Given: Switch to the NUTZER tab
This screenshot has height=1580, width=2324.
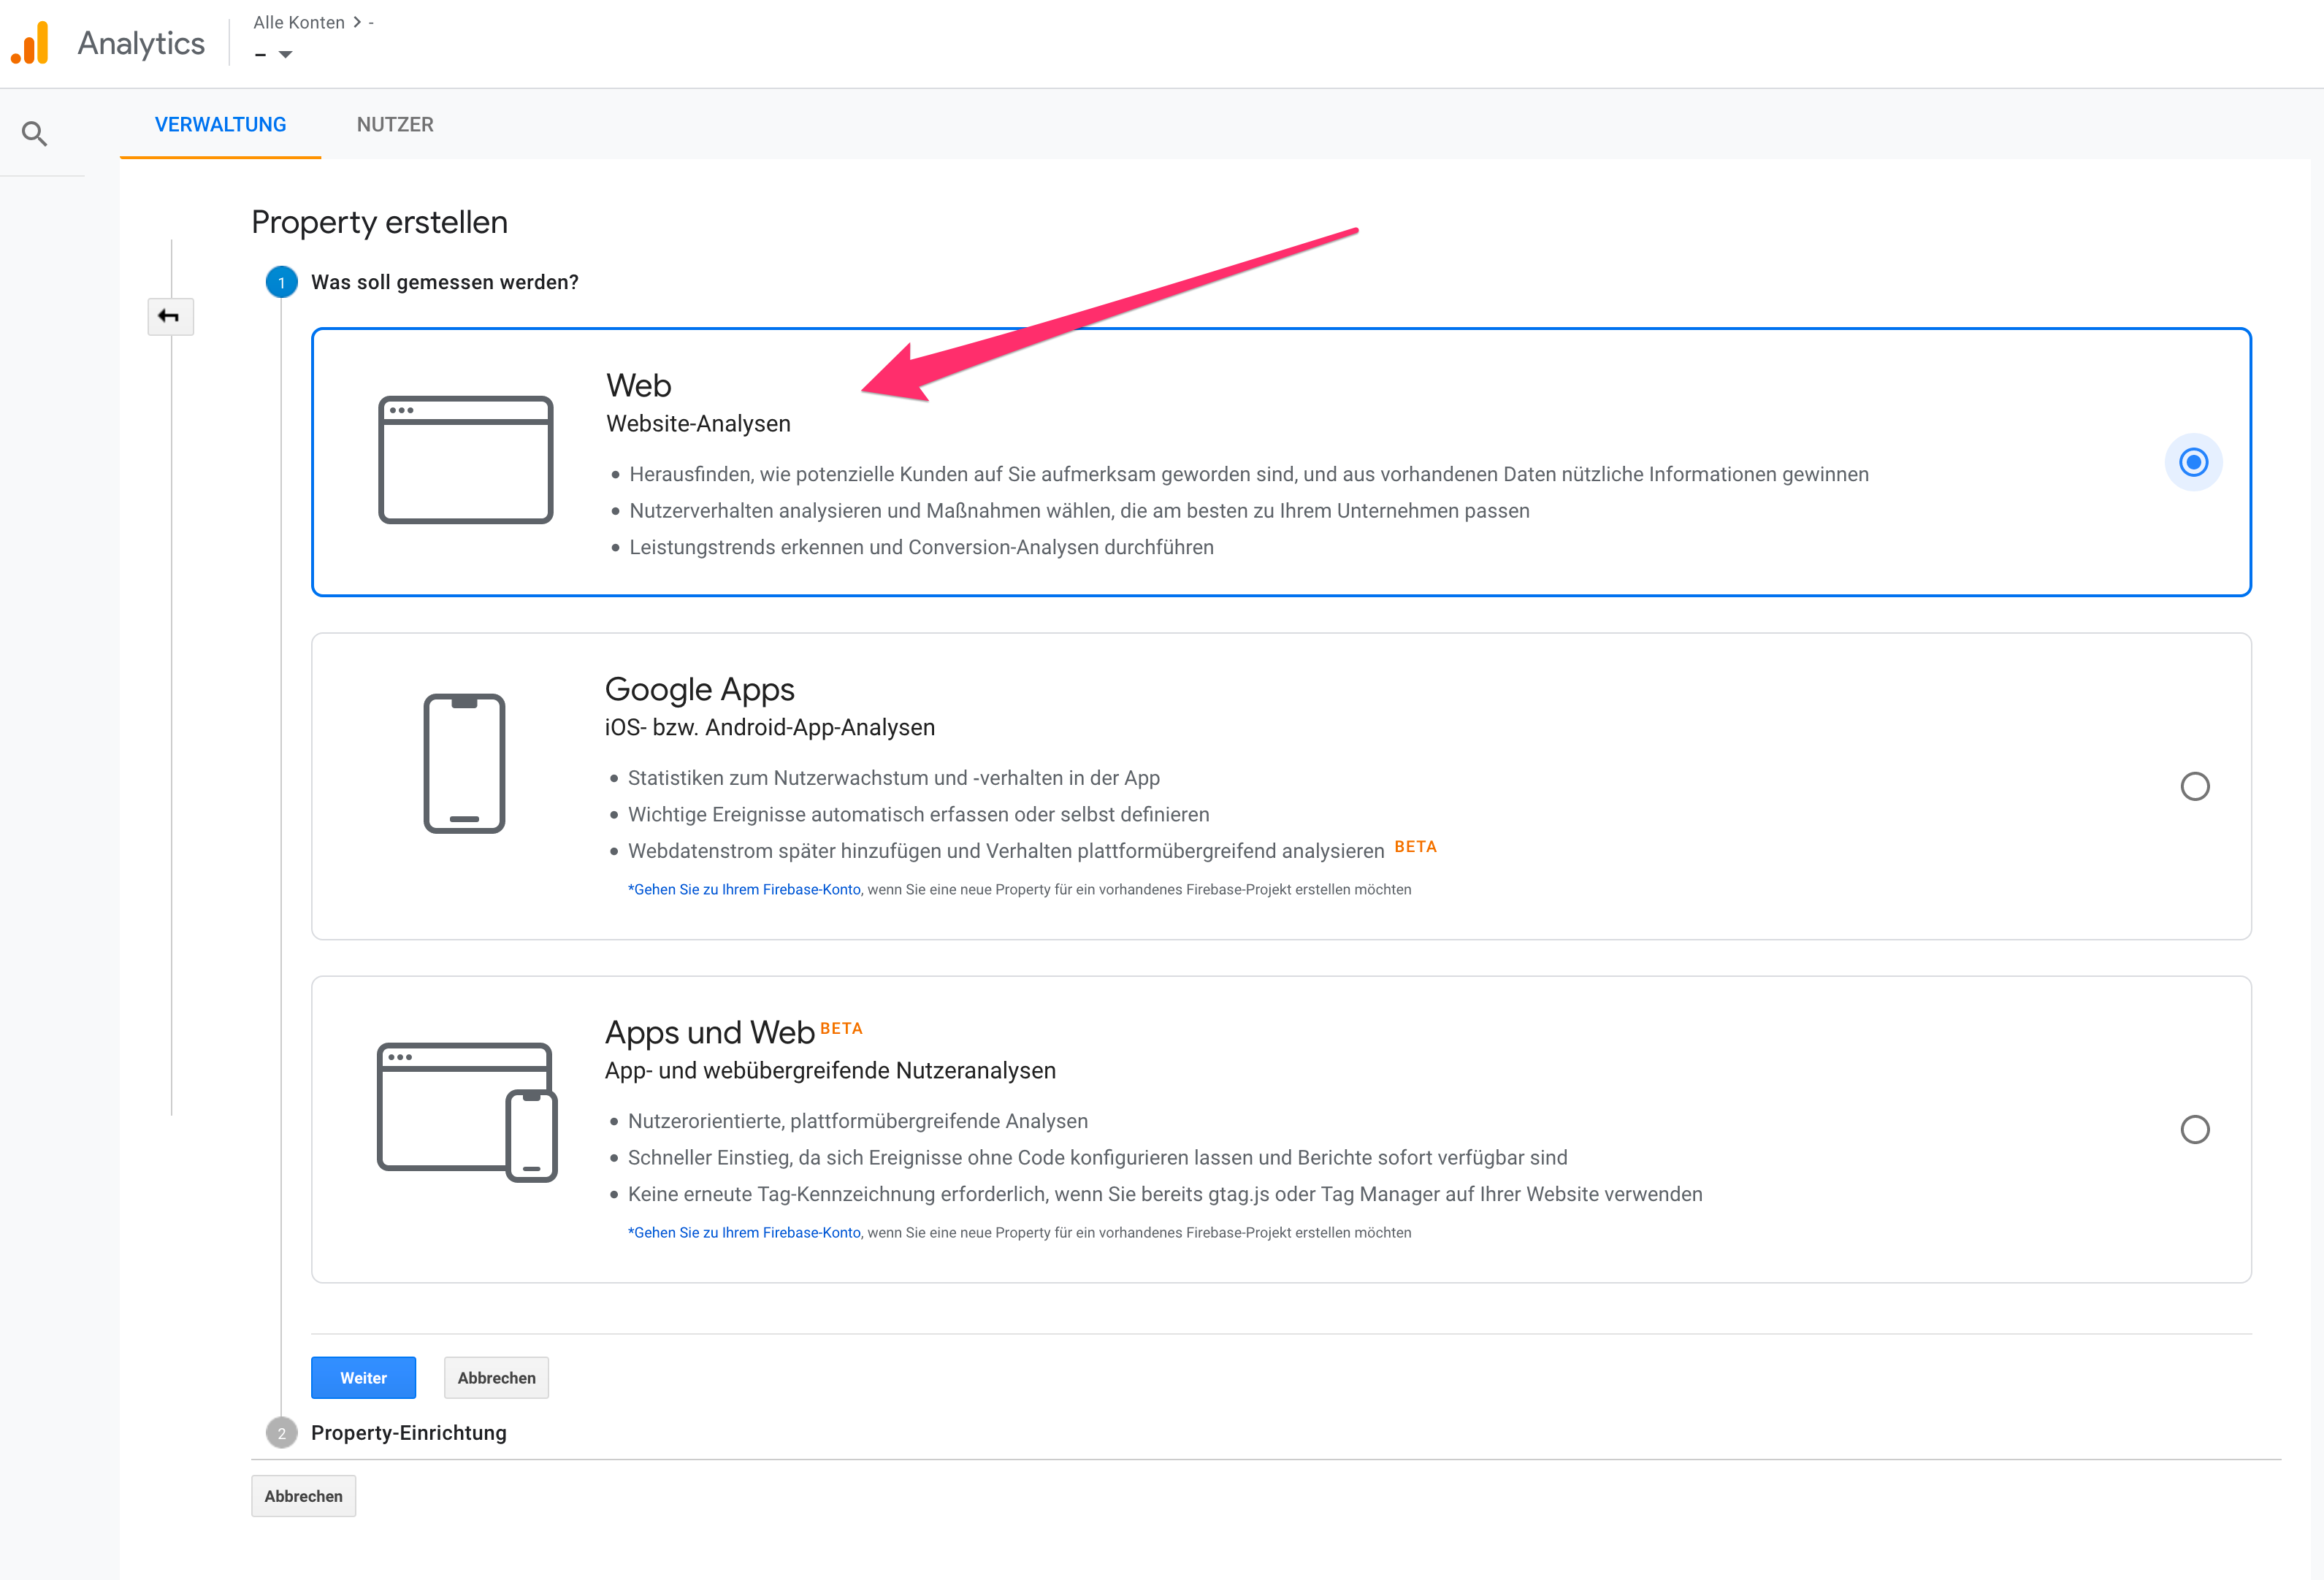Looking at the screenshot, I should [395, 125].
